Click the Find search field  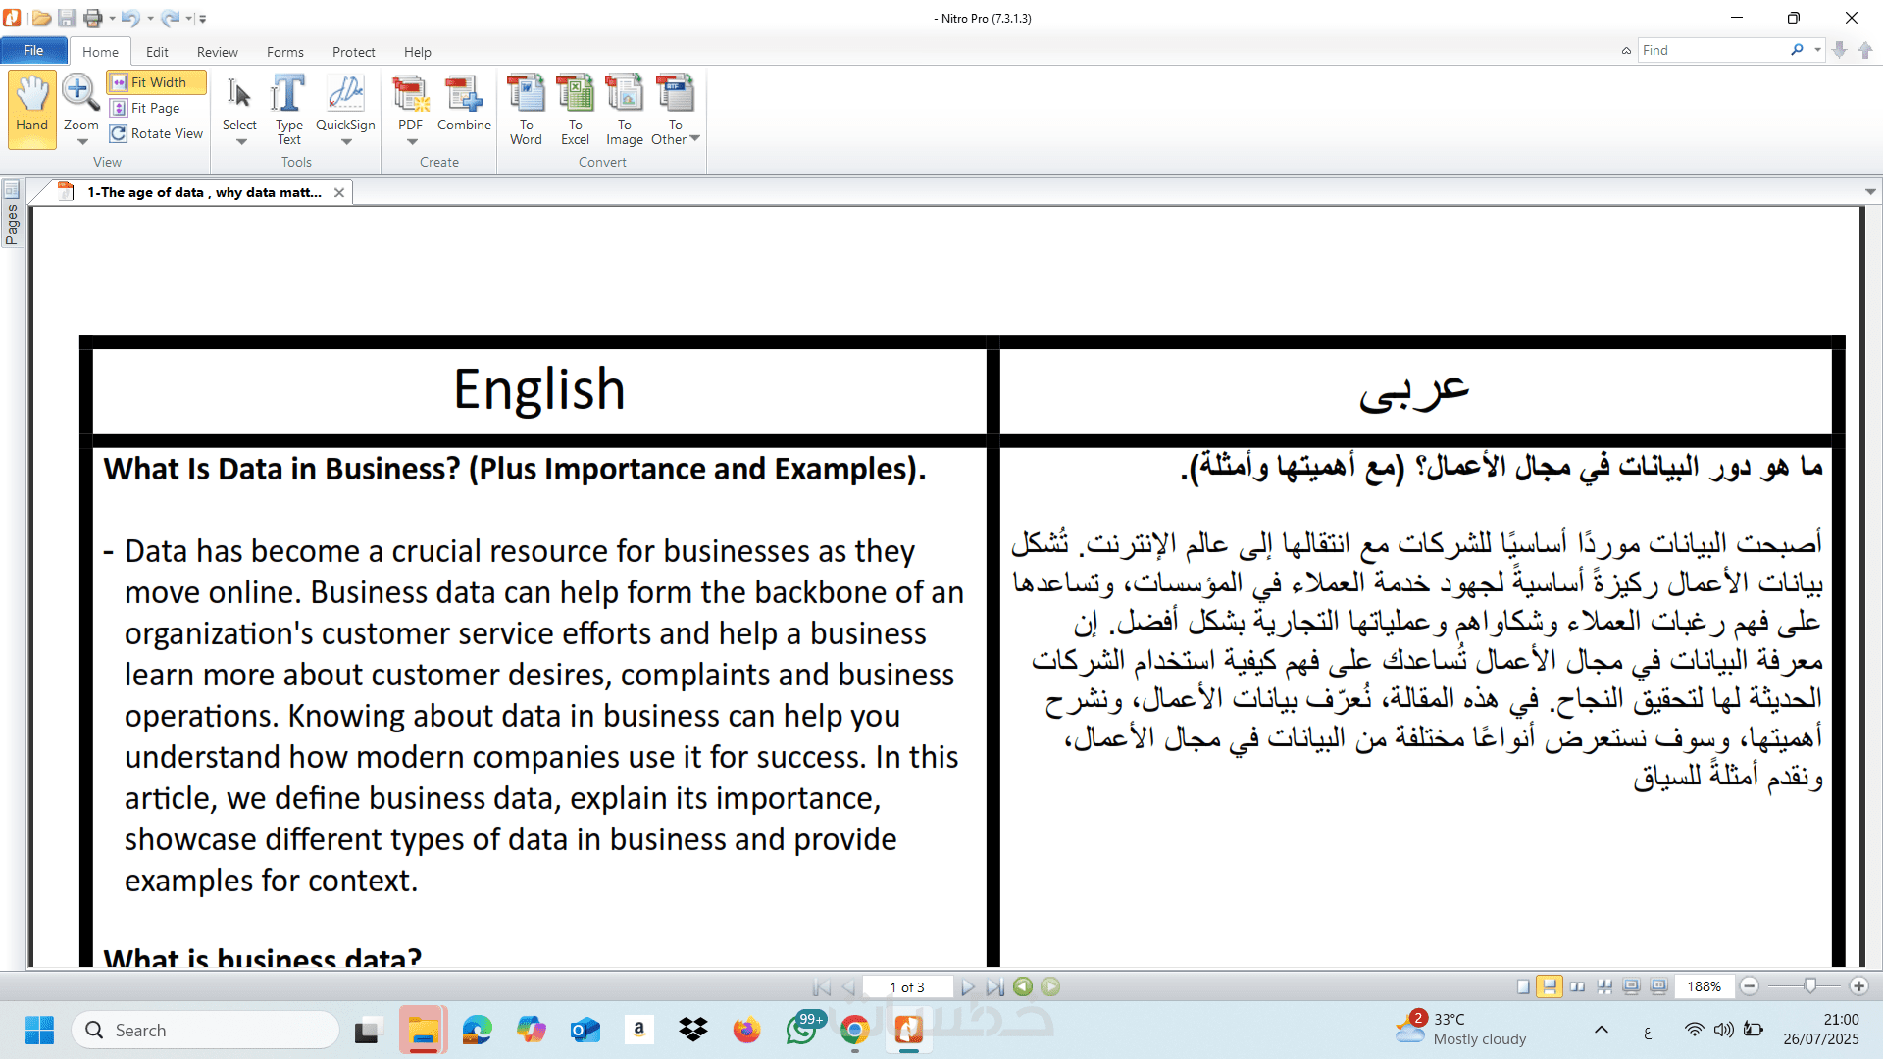pyautogui.click(x=1711, y=50)
